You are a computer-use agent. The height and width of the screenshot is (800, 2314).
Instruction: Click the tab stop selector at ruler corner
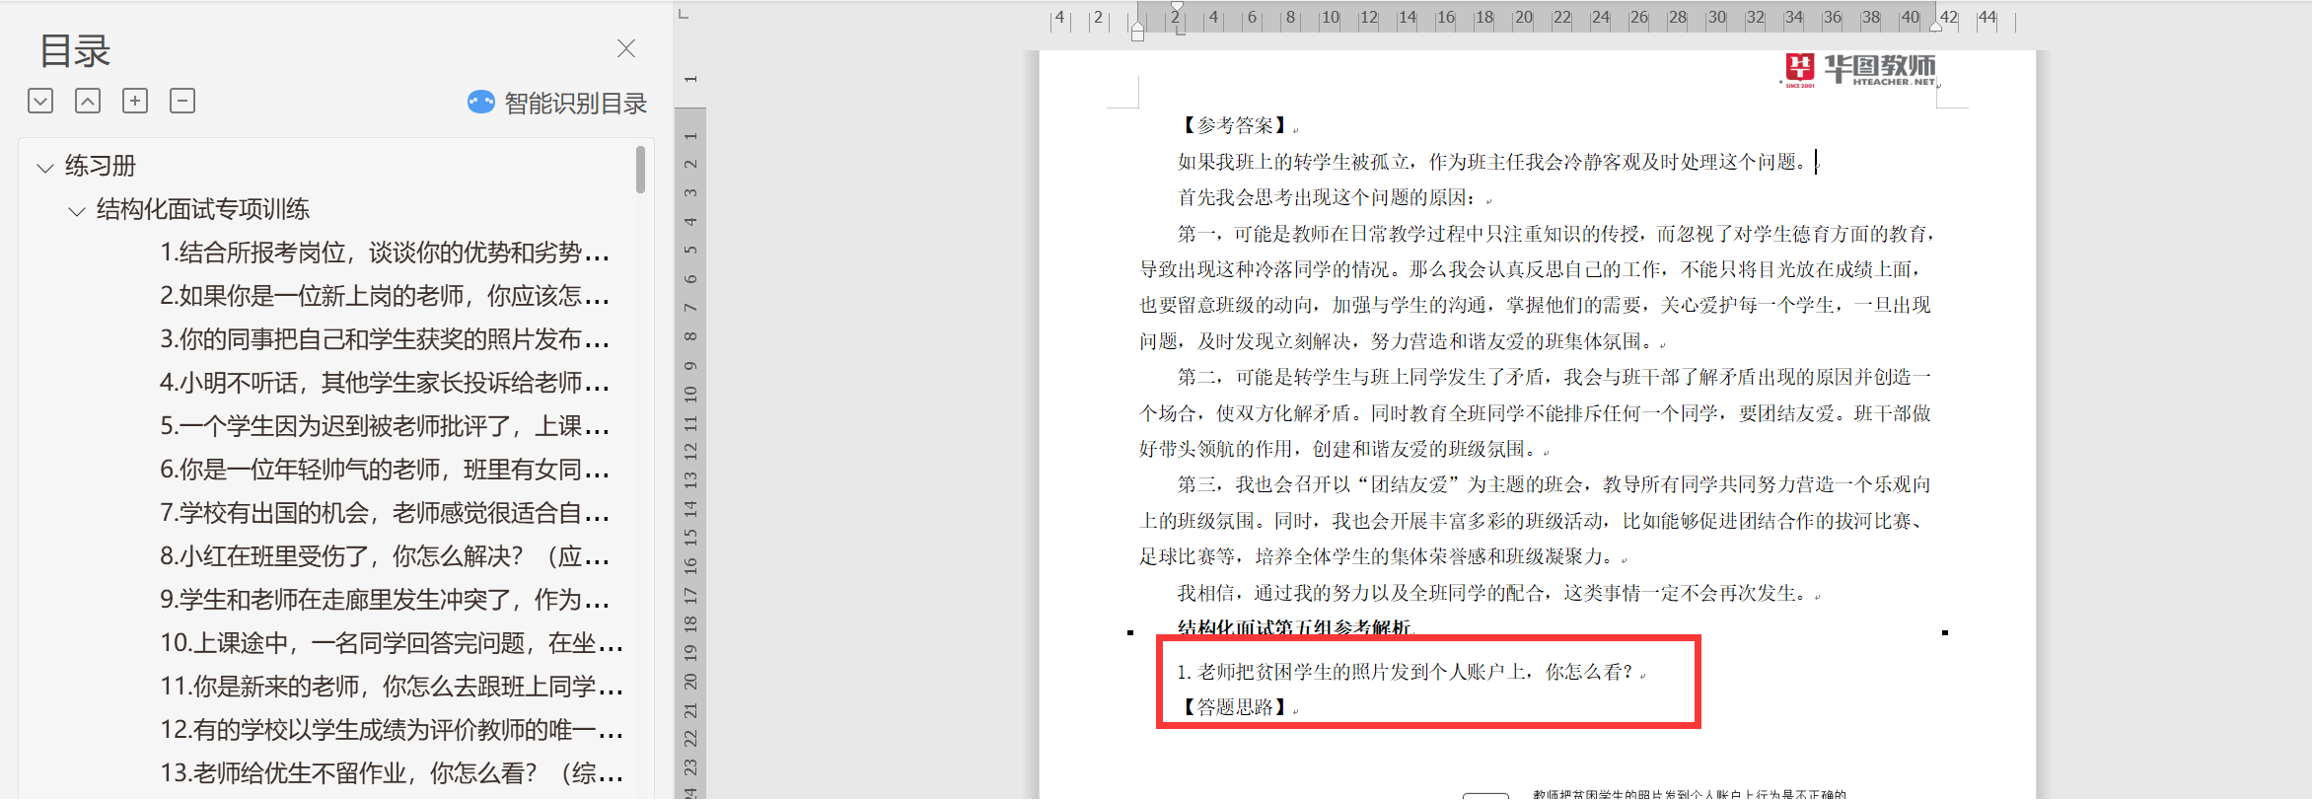point(685,14)
